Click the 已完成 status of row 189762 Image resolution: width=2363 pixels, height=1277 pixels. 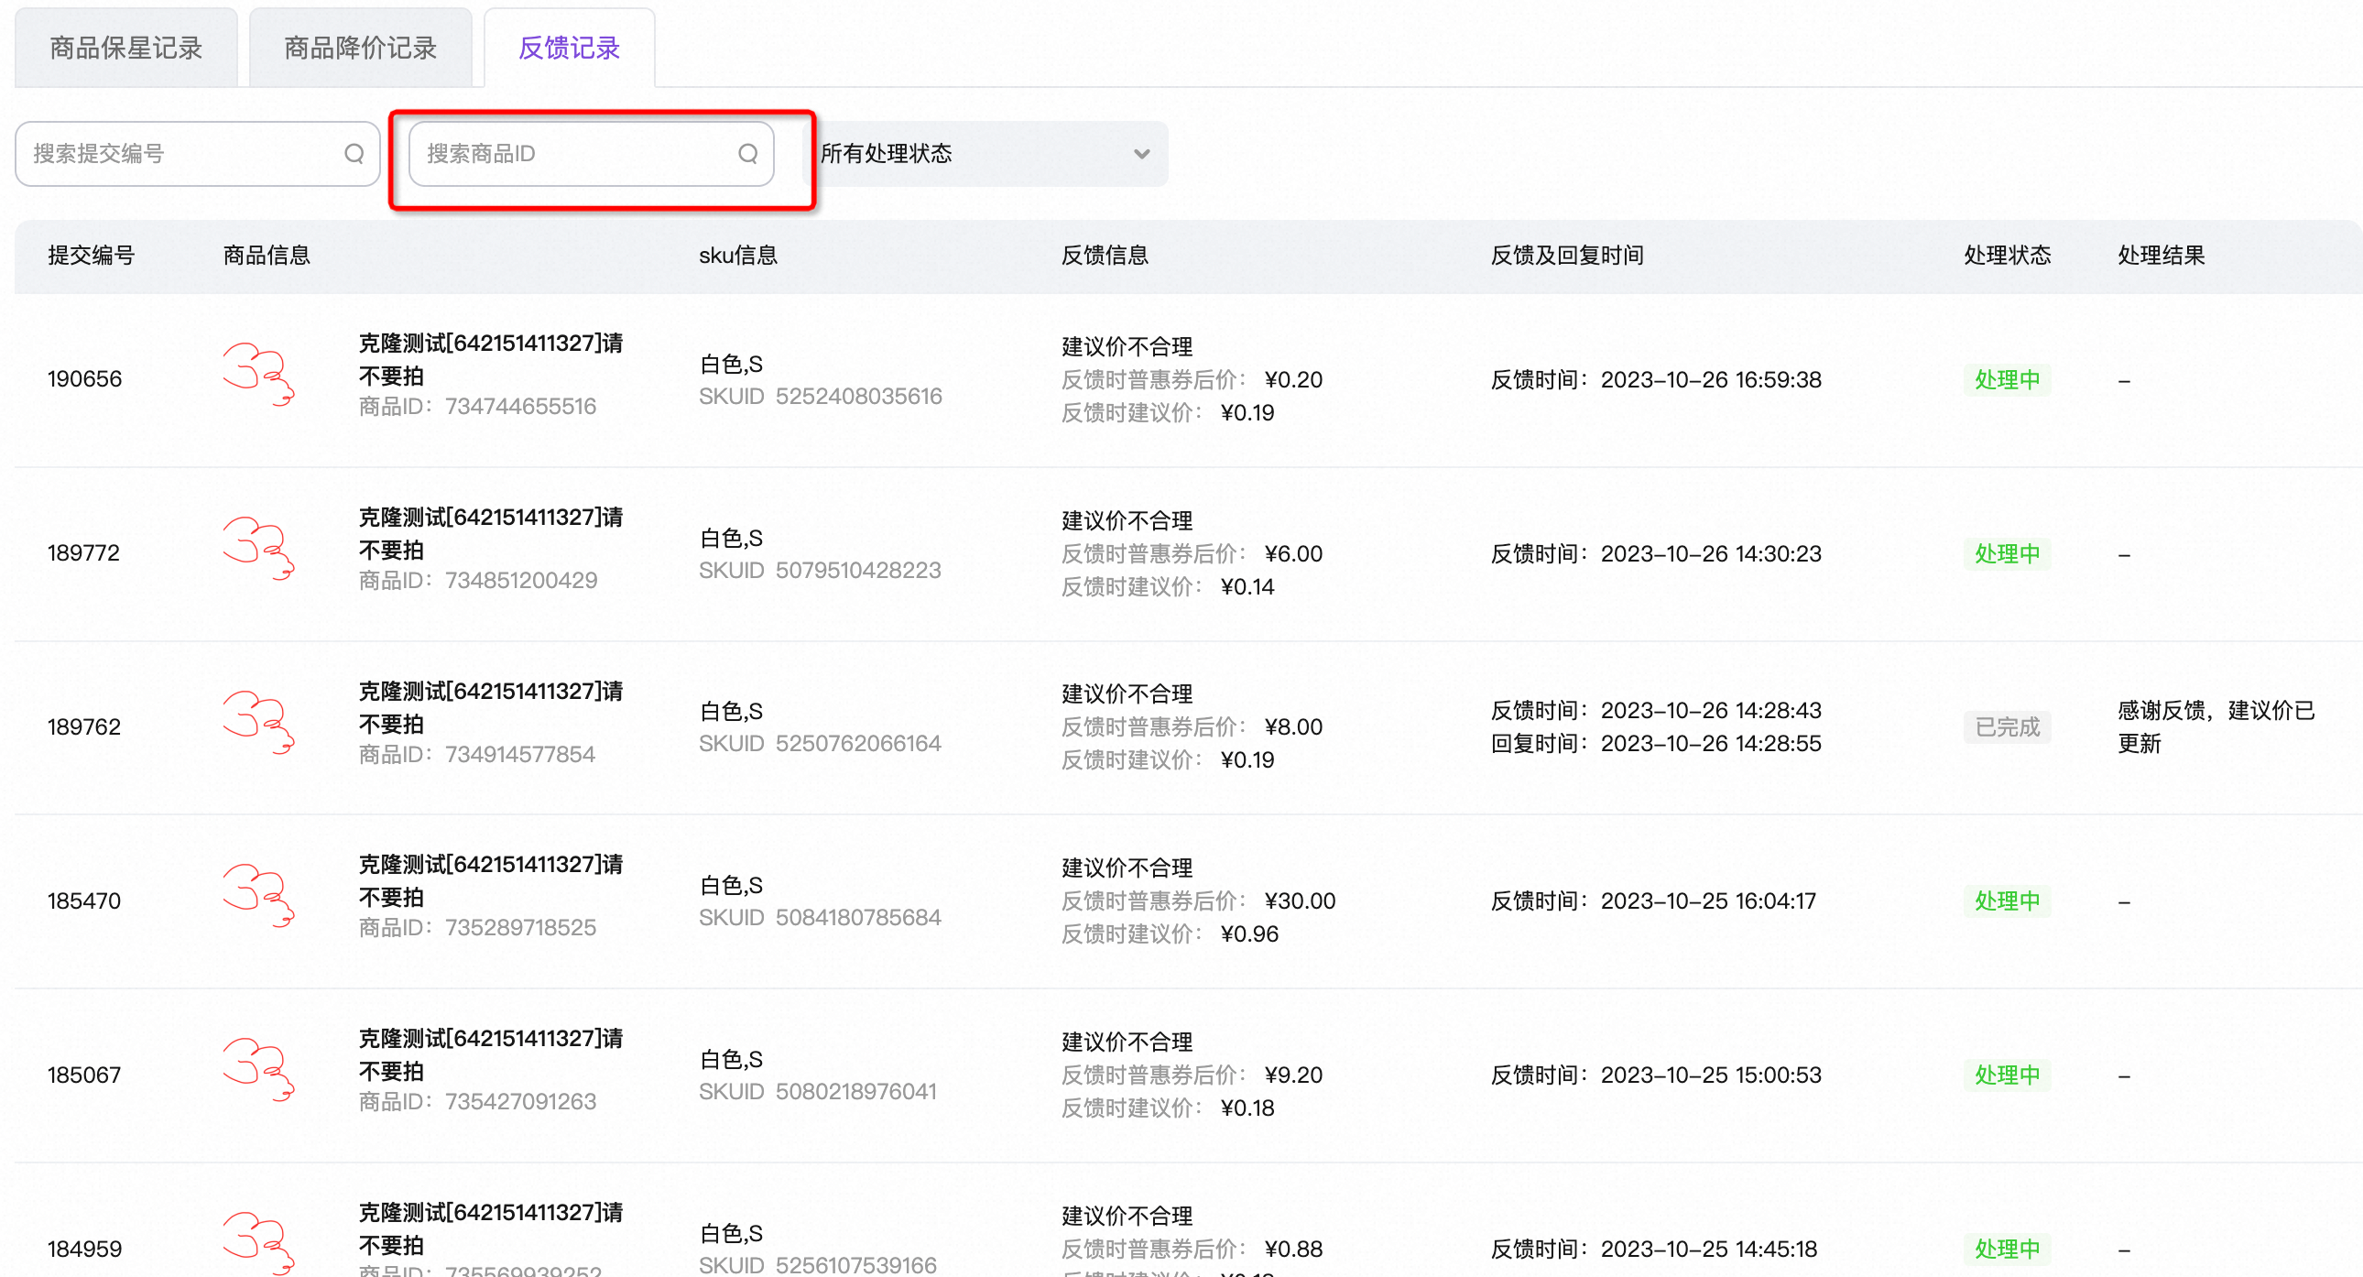(2007, 726)
